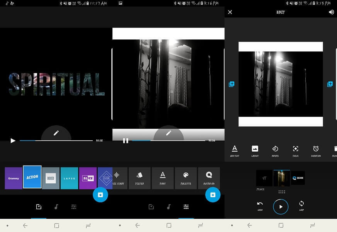Viewport: 337px width, 232px height.
Task: Select the Focus tool
Action: click(296, 151)
